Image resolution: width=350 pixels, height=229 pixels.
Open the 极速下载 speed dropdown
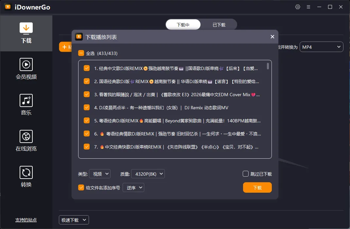click(74, 220)
